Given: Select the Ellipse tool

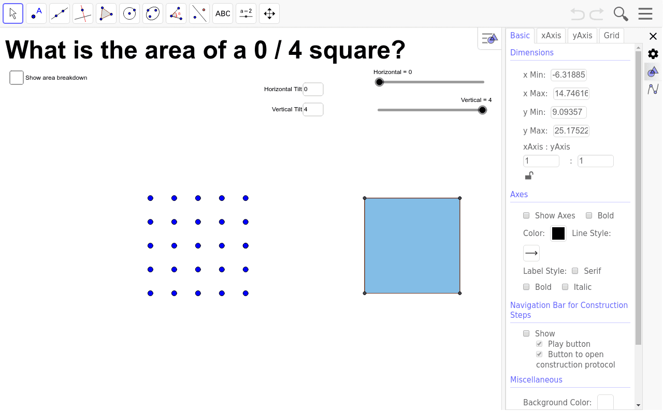Looking at the screenshot, I should [x=153, y=13].
